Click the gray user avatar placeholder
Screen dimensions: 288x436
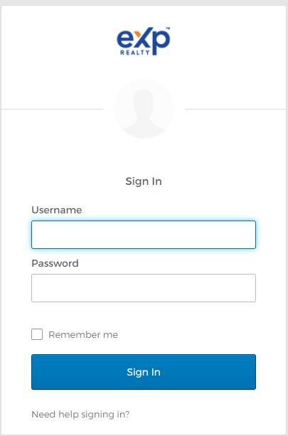pos(144,108)
